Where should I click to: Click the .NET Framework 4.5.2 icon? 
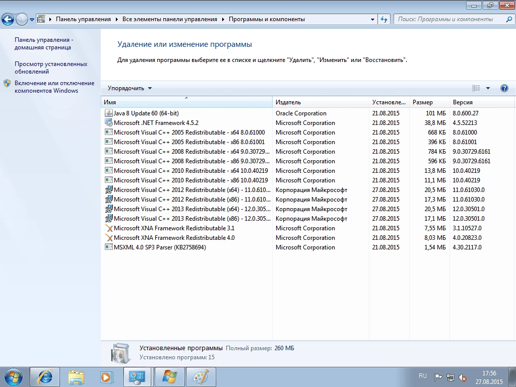(109, 122)
